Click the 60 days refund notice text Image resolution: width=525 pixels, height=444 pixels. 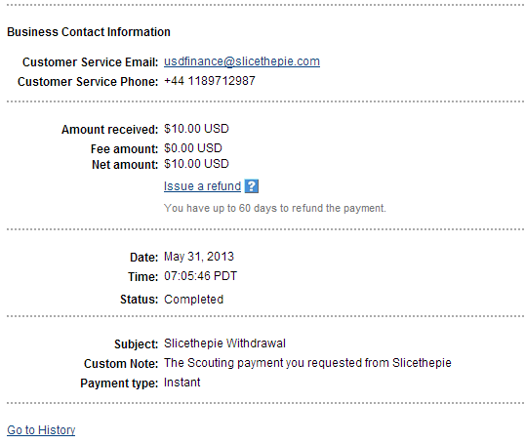pos(275,208)
